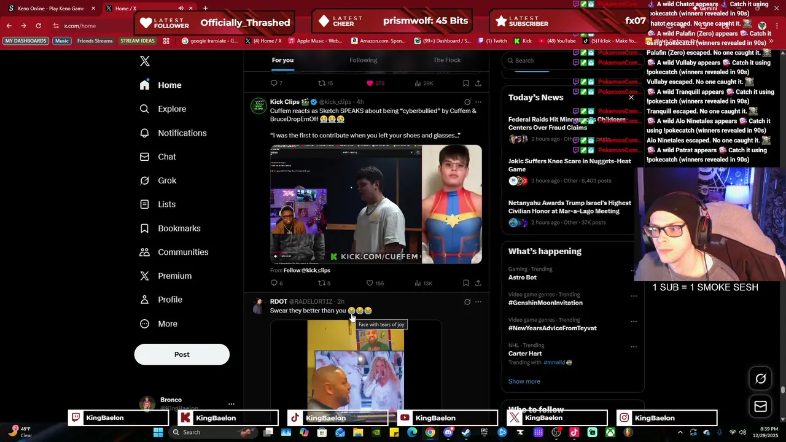This screenshot has height=442, width=786.
Task: Follow @kick_clips under the video
Action: (307, 270)
